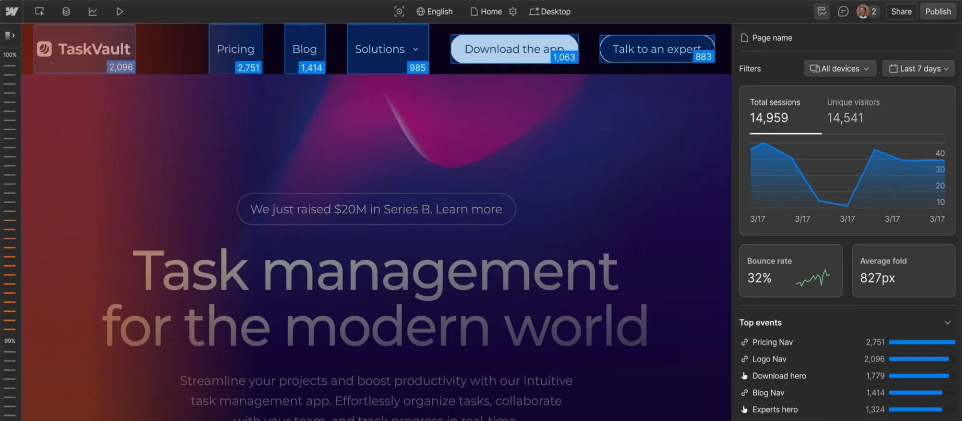Select the Blog Nav event label
Viewport: 962px width, 421px height.
click(x=768, y=393)
